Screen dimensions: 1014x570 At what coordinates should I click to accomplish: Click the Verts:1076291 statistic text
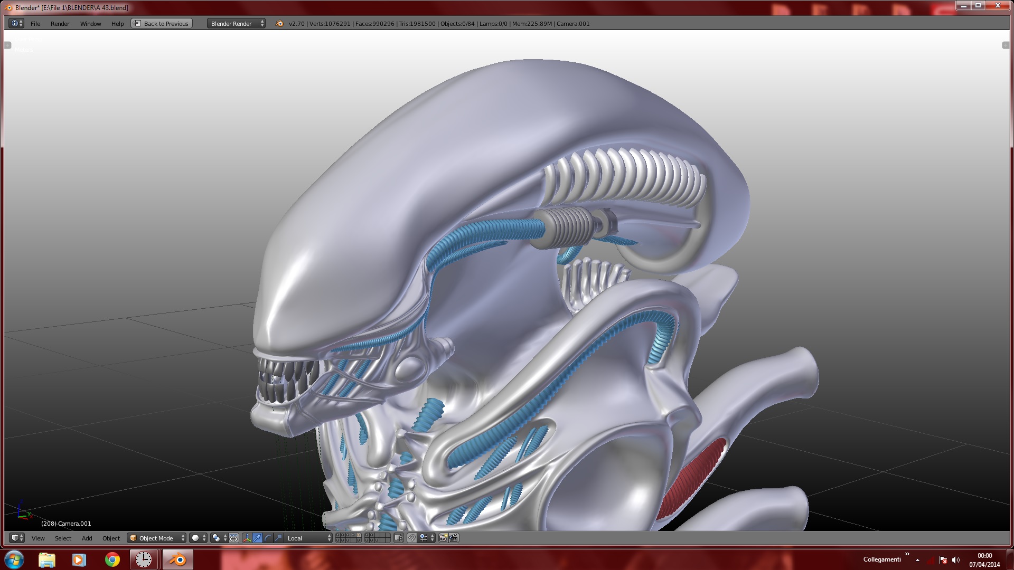[330, 24]
